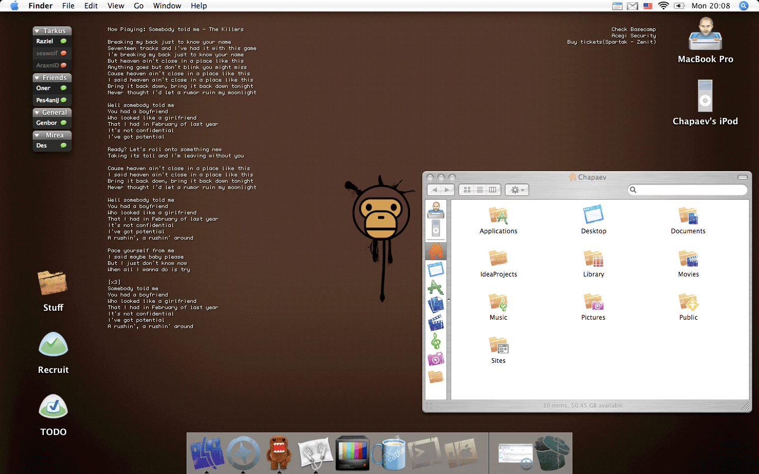The height and width of the screenshot is (474, 759).
Task: Open the Finder icon in the Dock
Action: [x=207, y=453]
